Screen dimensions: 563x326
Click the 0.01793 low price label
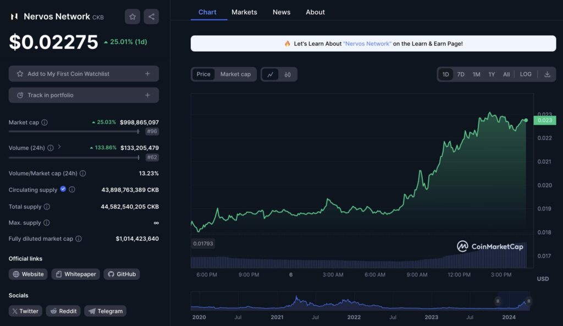coord(203,244)
